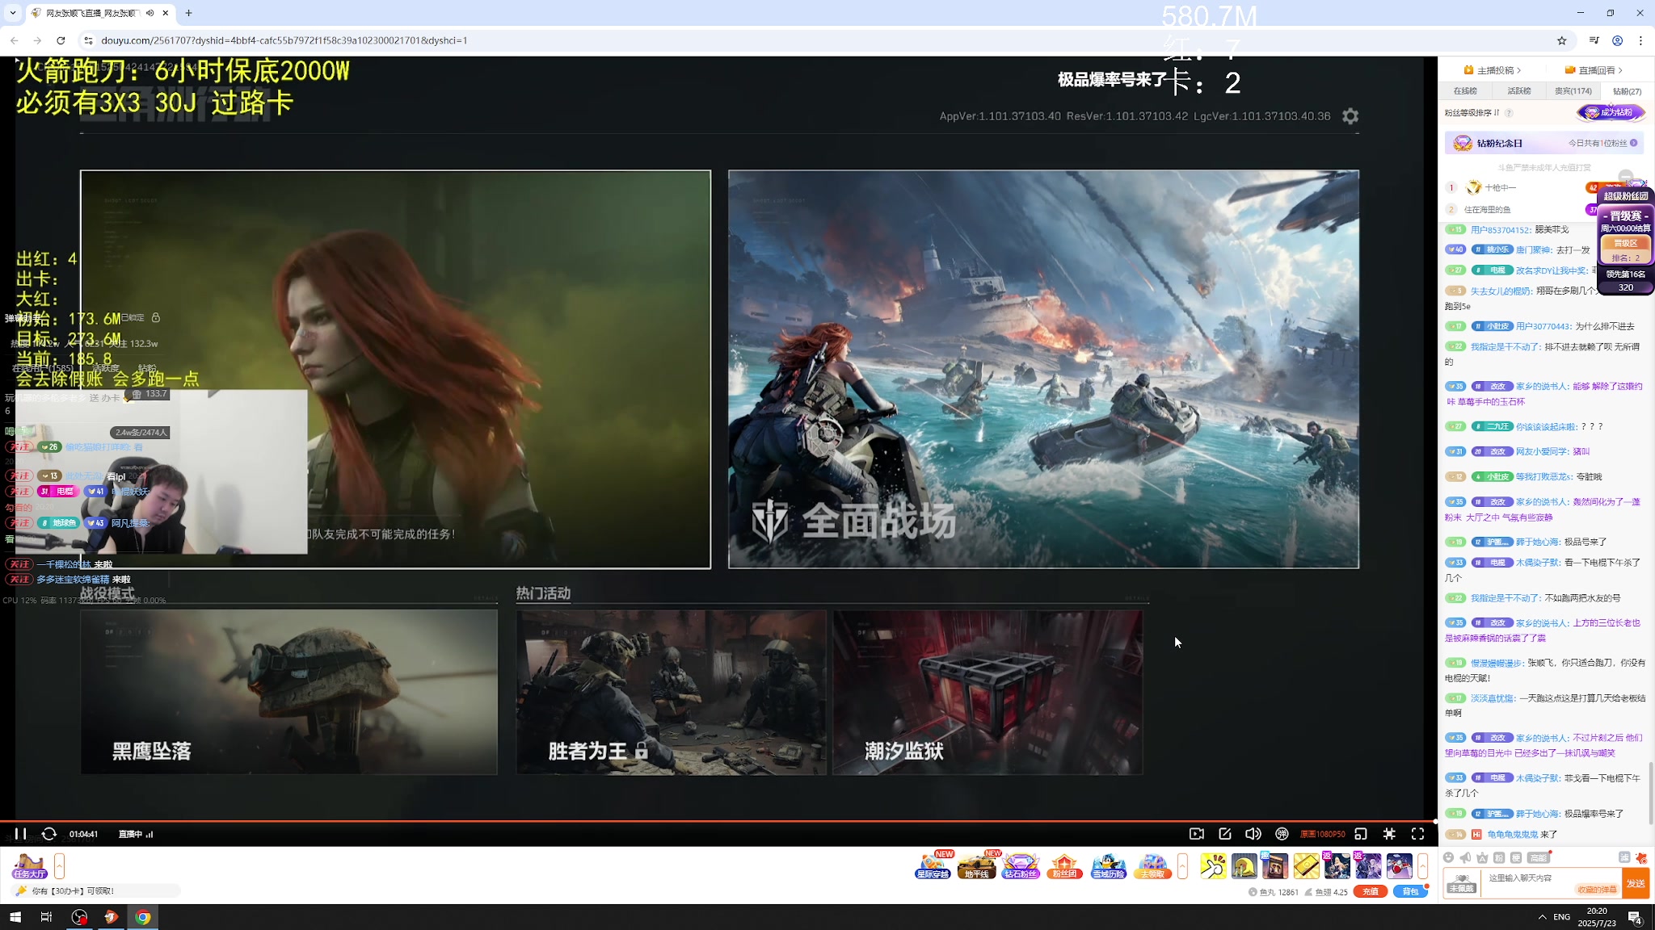Open game settings gear icon
Viewport: 1655px width, 930px height.
(1350, 116)
